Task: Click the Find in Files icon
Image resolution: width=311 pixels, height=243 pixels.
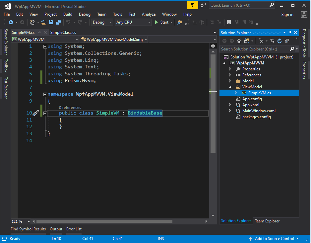Action: pos(180,22)
